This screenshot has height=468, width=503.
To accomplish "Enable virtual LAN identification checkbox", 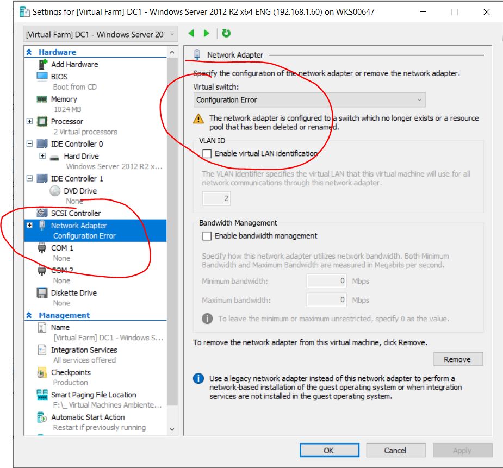I will point(207,154).
